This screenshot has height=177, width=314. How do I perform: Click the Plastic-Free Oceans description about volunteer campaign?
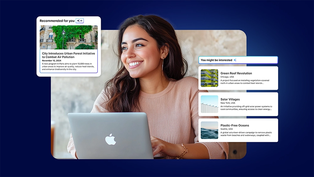pos(246,134)
